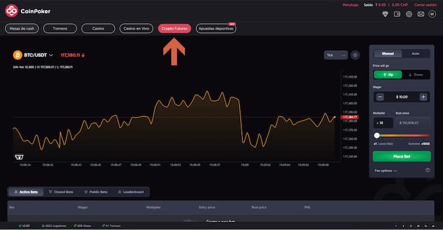
Task: Choose price will go Down
Action: point(416,75)
